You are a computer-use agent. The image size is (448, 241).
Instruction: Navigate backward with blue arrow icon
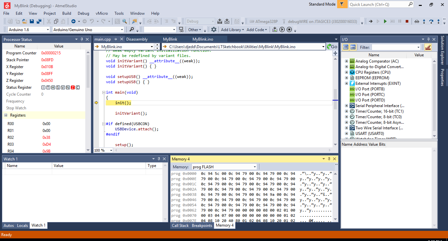[73, 21]
